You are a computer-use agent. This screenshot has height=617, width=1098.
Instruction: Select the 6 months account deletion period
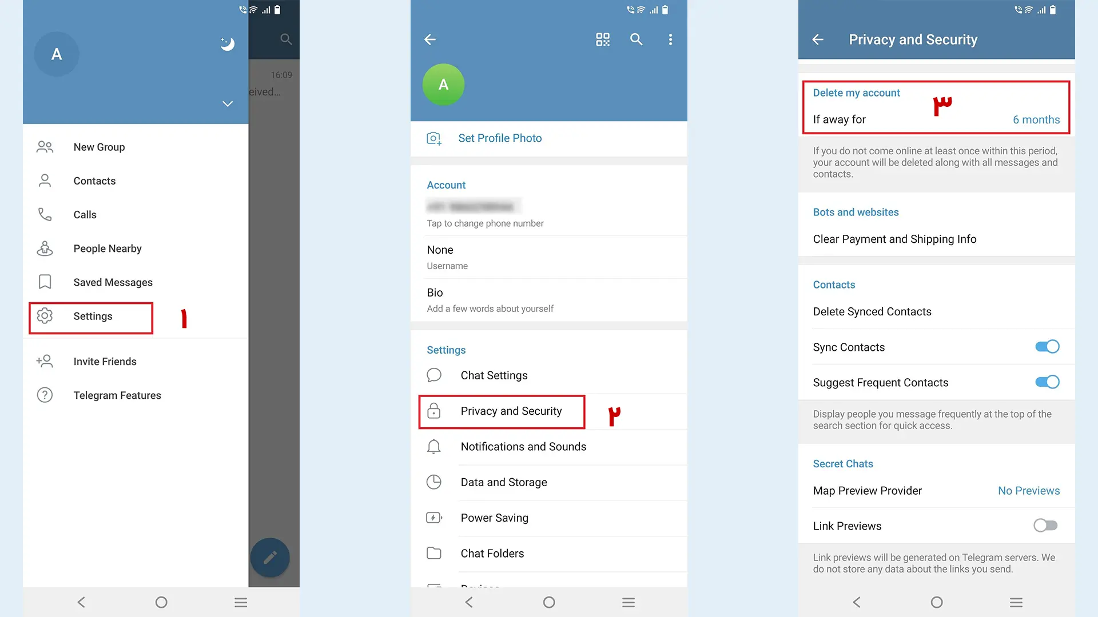click(x=1036, y=119)
